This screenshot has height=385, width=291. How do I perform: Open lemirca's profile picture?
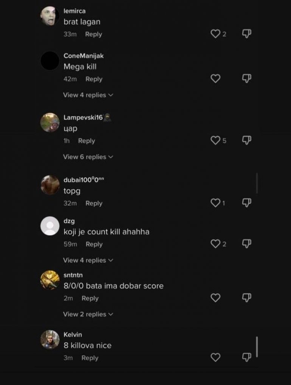pyautogui.click(x=50, y=16)
